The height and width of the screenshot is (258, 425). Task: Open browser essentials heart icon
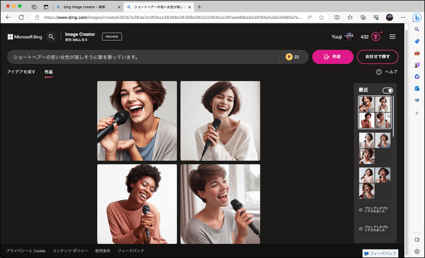tap(376, 17)
